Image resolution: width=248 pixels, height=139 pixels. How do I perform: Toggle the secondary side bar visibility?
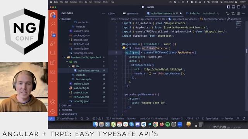point(239,7)
